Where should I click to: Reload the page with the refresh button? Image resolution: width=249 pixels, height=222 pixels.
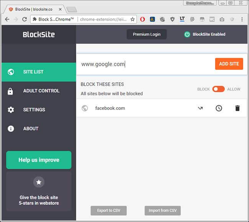pyautogui.click(x=25, y=19)
